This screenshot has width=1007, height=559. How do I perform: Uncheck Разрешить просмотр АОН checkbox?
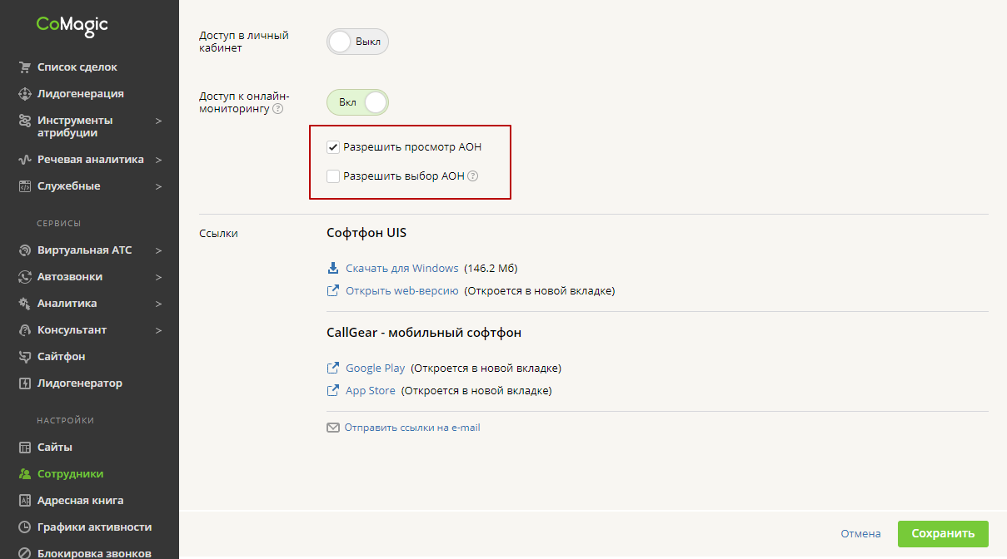point(333,147)
